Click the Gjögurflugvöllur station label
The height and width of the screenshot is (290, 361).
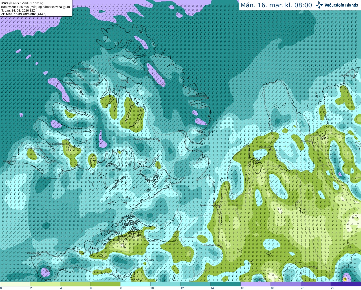click(198, 96)
